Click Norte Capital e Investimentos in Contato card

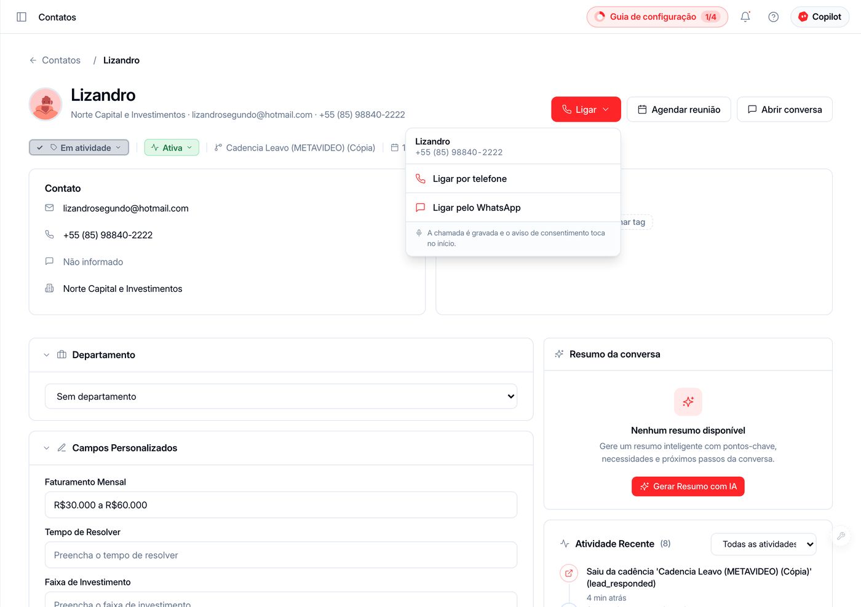[x=122, y=289]
